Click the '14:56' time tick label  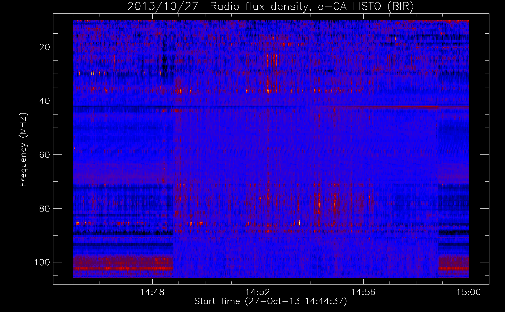point(363,292)
